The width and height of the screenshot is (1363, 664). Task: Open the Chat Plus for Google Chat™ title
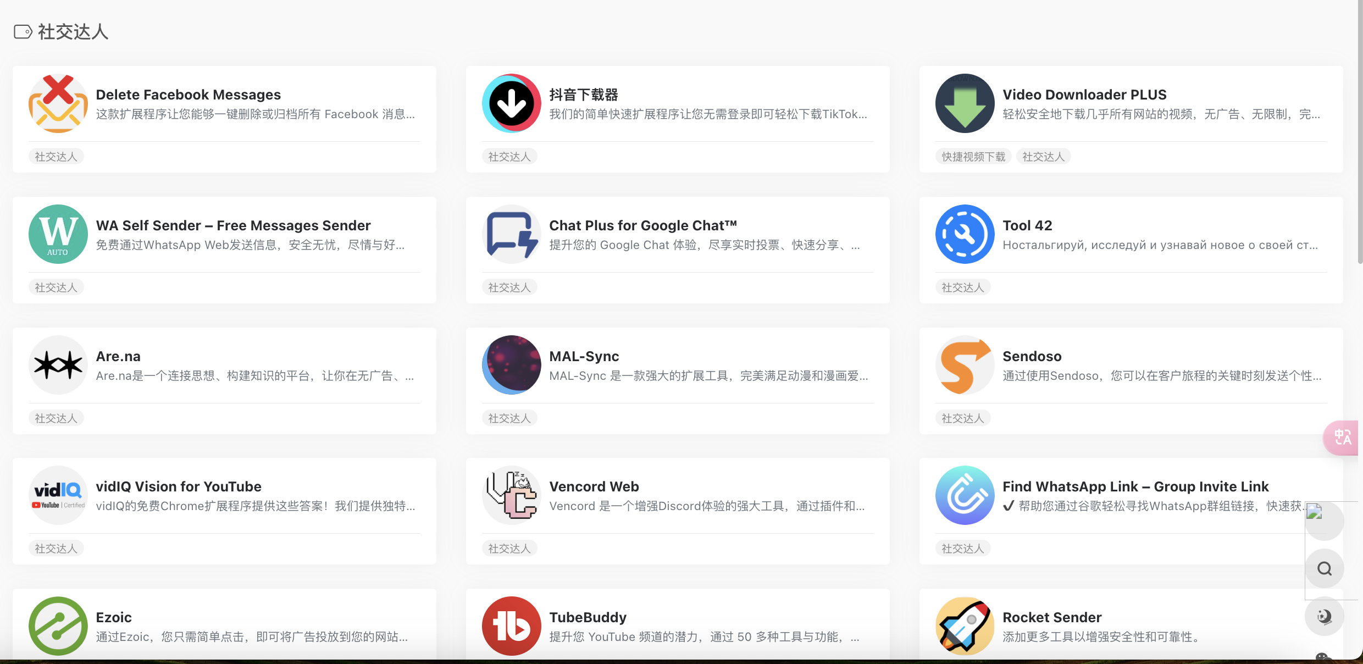point(643,225)
